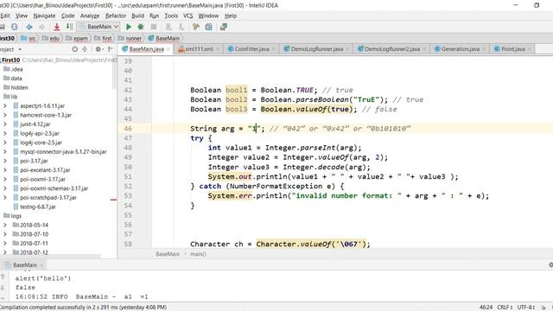
Task: Click the 46:24 caret position indicator
Action: pyautogui.click(x=486, y=308)
